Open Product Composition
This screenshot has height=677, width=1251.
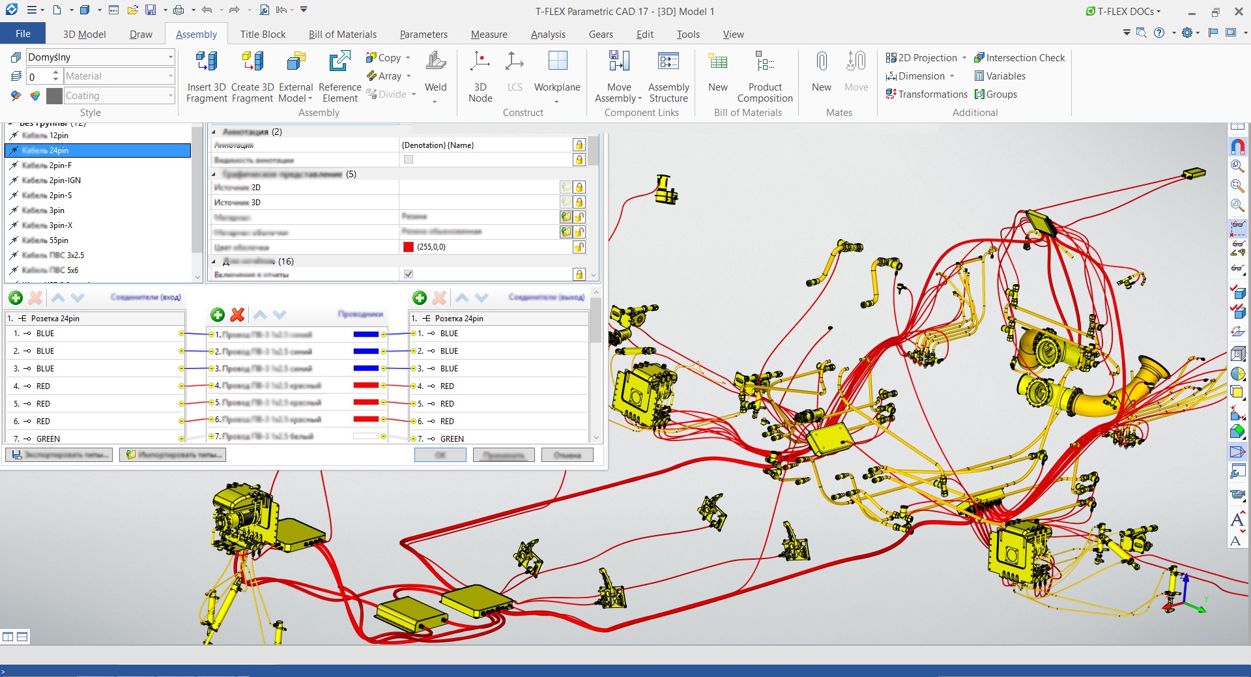pyautogui.click(x=765, y=76)
